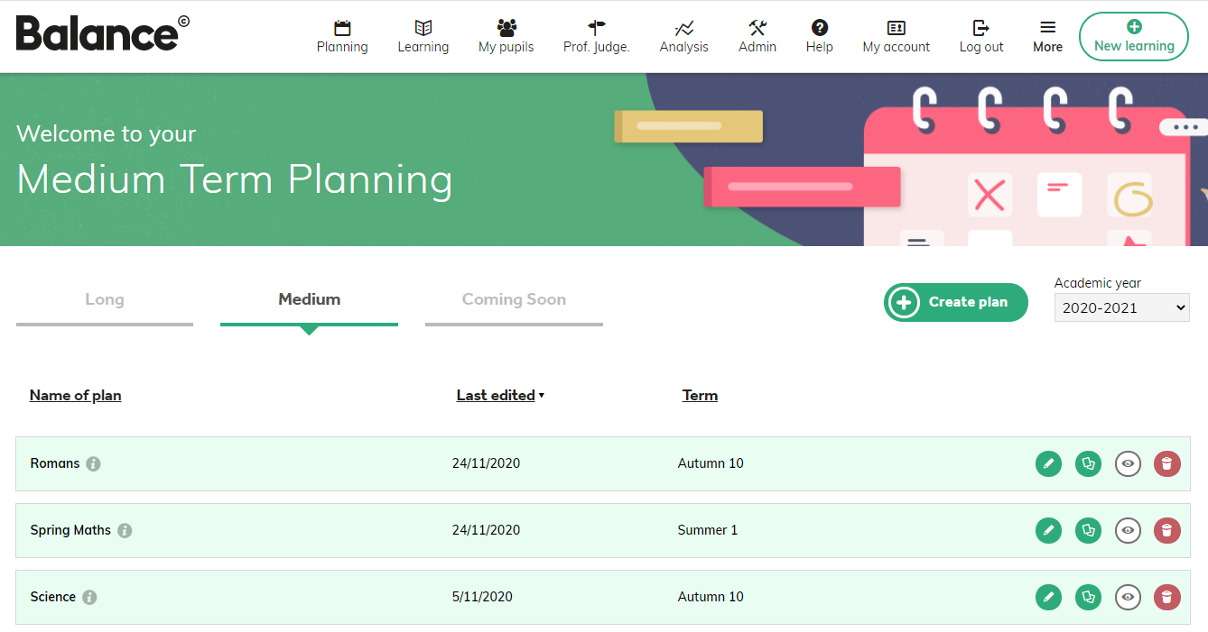Click the info icon beside Science

(x=89, y=597)
